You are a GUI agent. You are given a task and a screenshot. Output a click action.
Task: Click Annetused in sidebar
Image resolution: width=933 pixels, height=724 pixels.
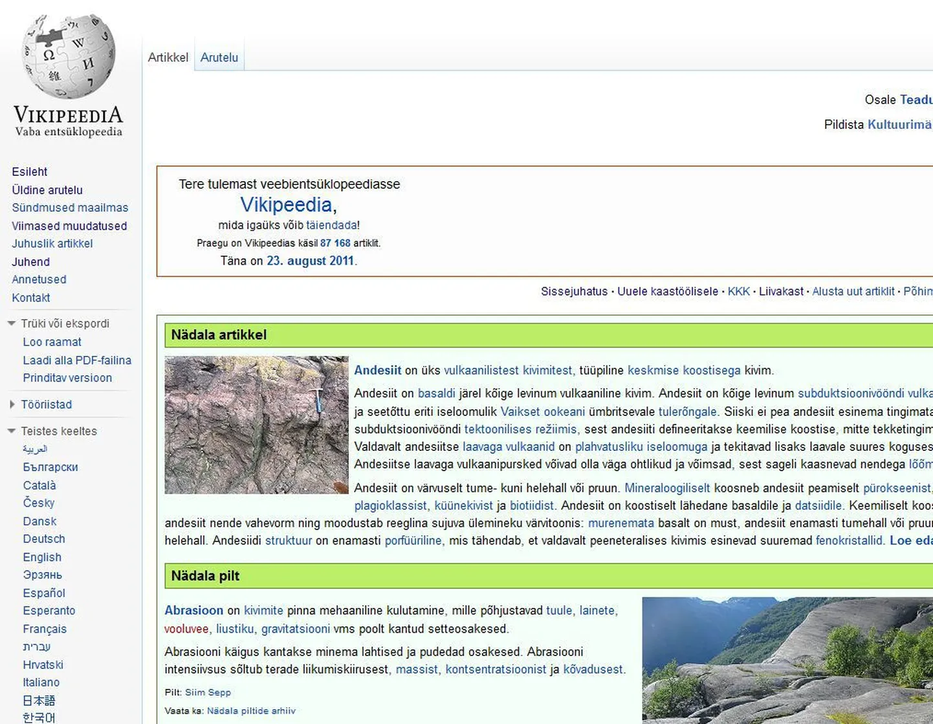pyautogui.click(x=39, y=280)
